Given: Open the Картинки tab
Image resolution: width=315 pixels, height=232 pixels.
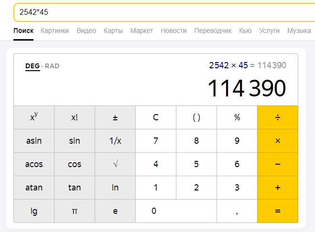Looking at the screenshot, I should coord(54,31).
